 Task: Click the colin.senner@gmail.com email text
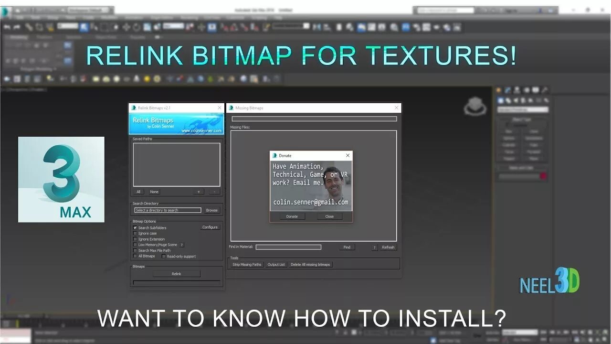[x=311, y=202]
